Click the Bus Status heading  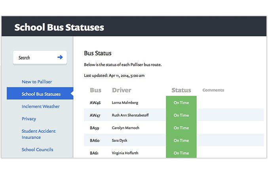click(x=98, y=53)
